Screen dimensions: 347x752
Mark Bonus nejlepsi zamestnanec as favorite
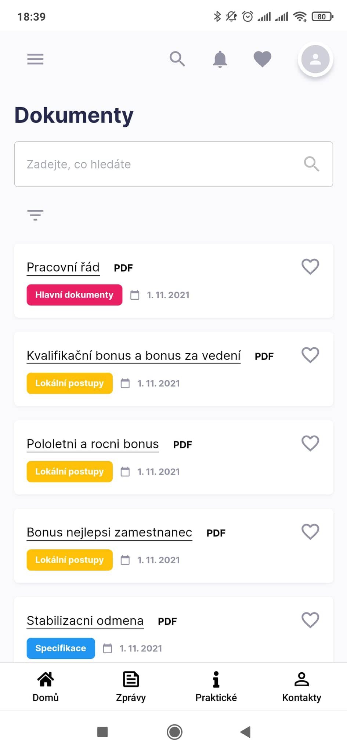click(x=310, y=532)
